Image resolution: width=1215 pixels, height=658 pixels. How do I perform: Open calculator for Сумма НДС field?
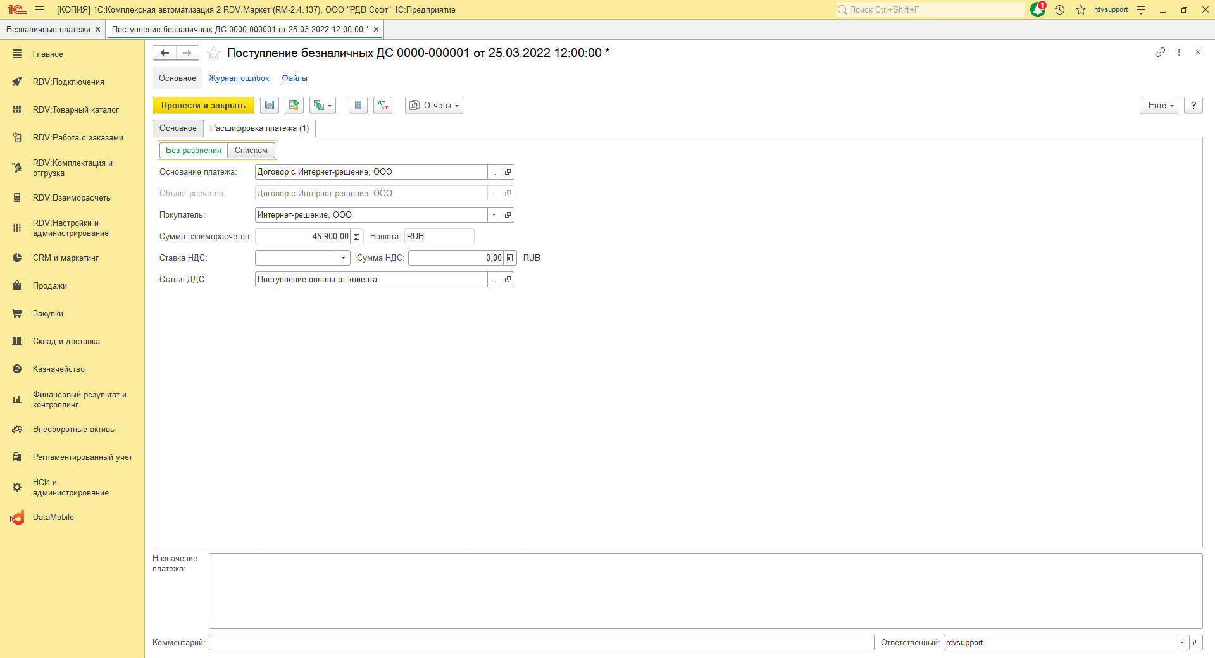tap(510, 258)
